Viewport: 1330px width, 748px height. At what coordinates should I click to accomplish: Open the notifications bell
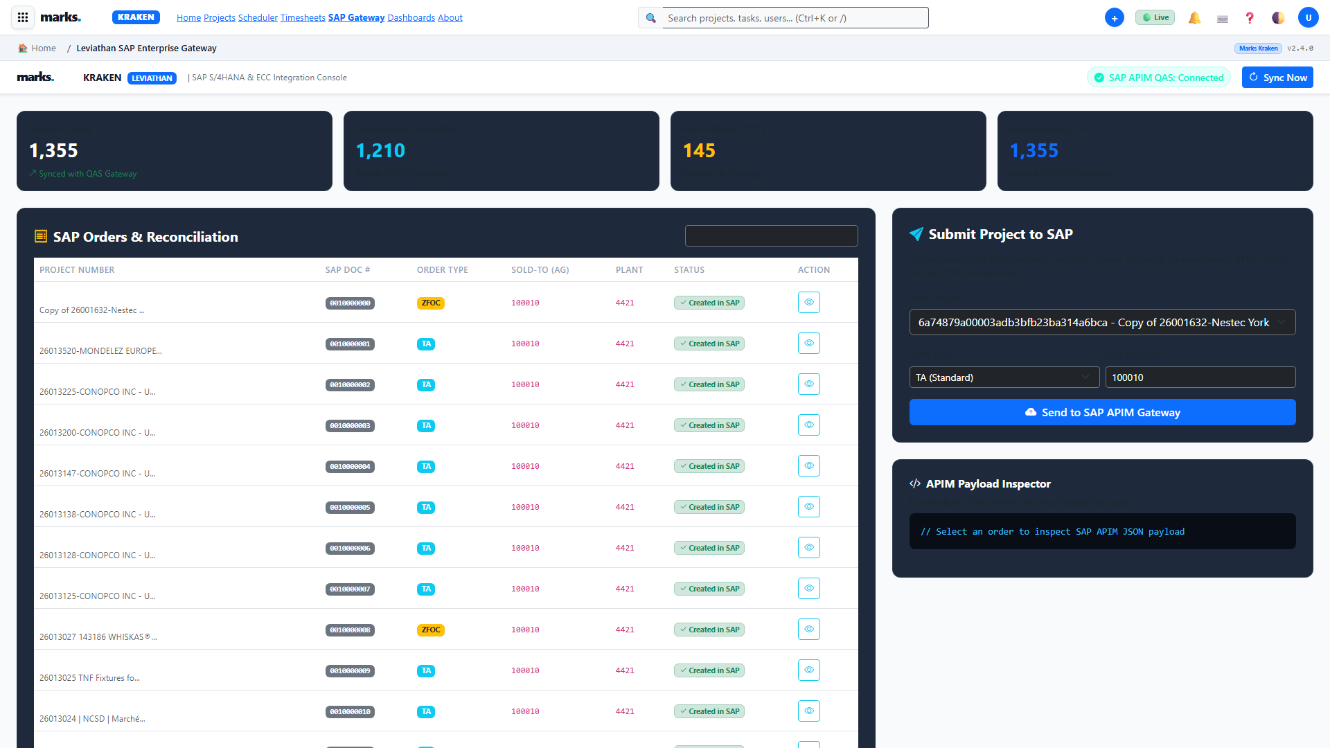tap(1194, 18)
